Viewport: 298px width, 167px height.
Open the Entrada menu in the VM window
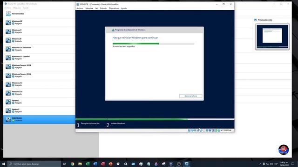[103, 8]
